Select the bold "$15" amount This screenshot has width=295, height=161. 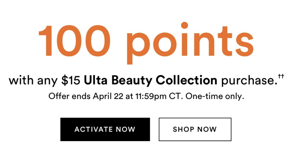pyautogui.click(x=71, y=80)
